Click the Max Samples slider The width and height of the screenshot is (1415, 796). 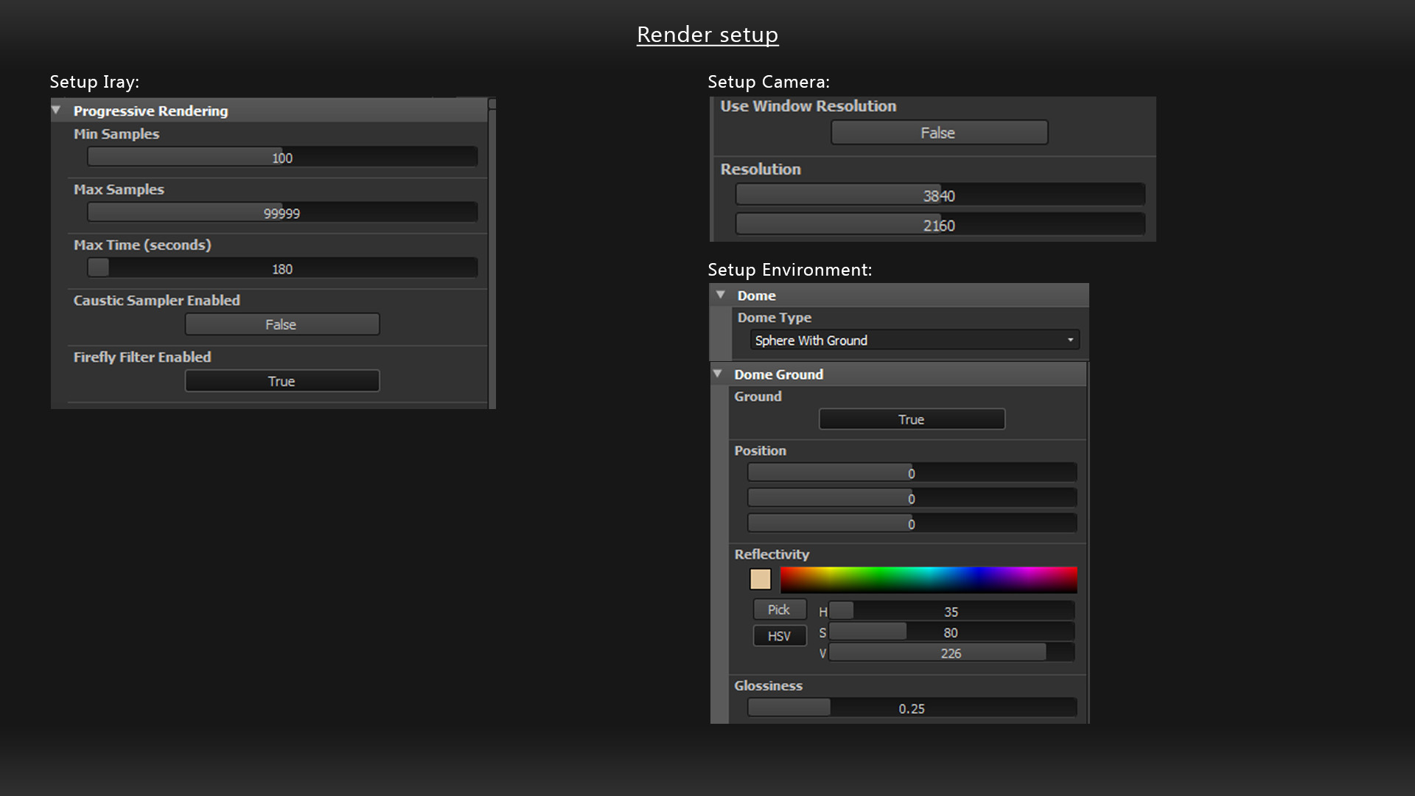(x=282, y=212)
